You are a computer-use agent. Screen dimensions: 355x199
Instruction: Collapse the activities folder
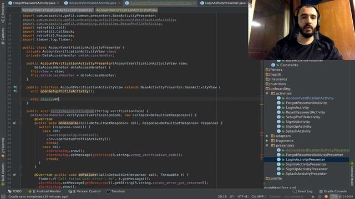pyautogui.click(x=267, y=93)
